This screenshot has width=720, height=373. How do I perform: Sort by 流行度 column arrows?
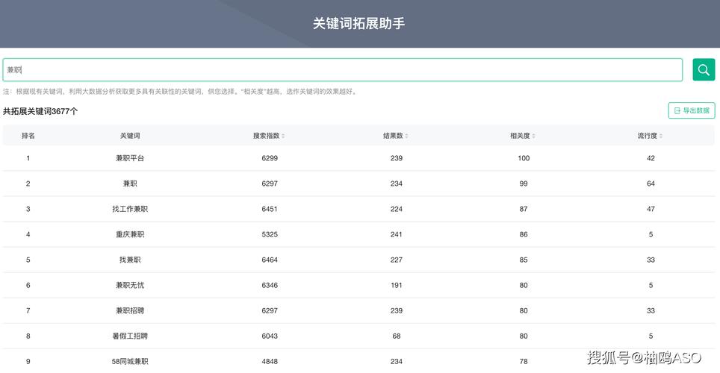tap(660, 136)
